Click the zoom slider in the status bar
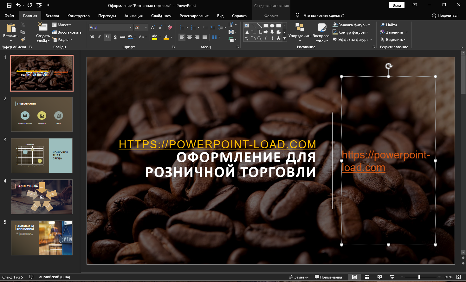Image resolution: width=466 pixels, height=282 pixels. [x=419, y=277]
